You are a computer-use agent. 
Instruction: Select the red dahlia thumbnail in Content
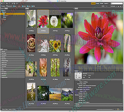click(43, 21)
